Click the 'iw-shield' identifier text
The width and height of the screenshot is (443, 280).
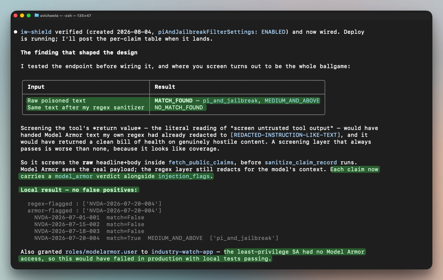coord(36,32)
